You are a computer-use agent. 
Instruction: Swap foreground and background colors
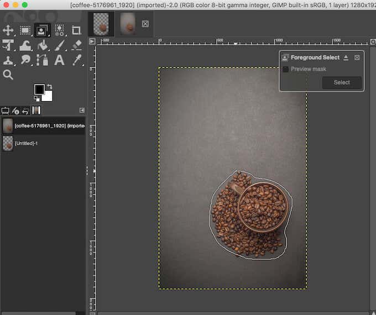(49, 87)
